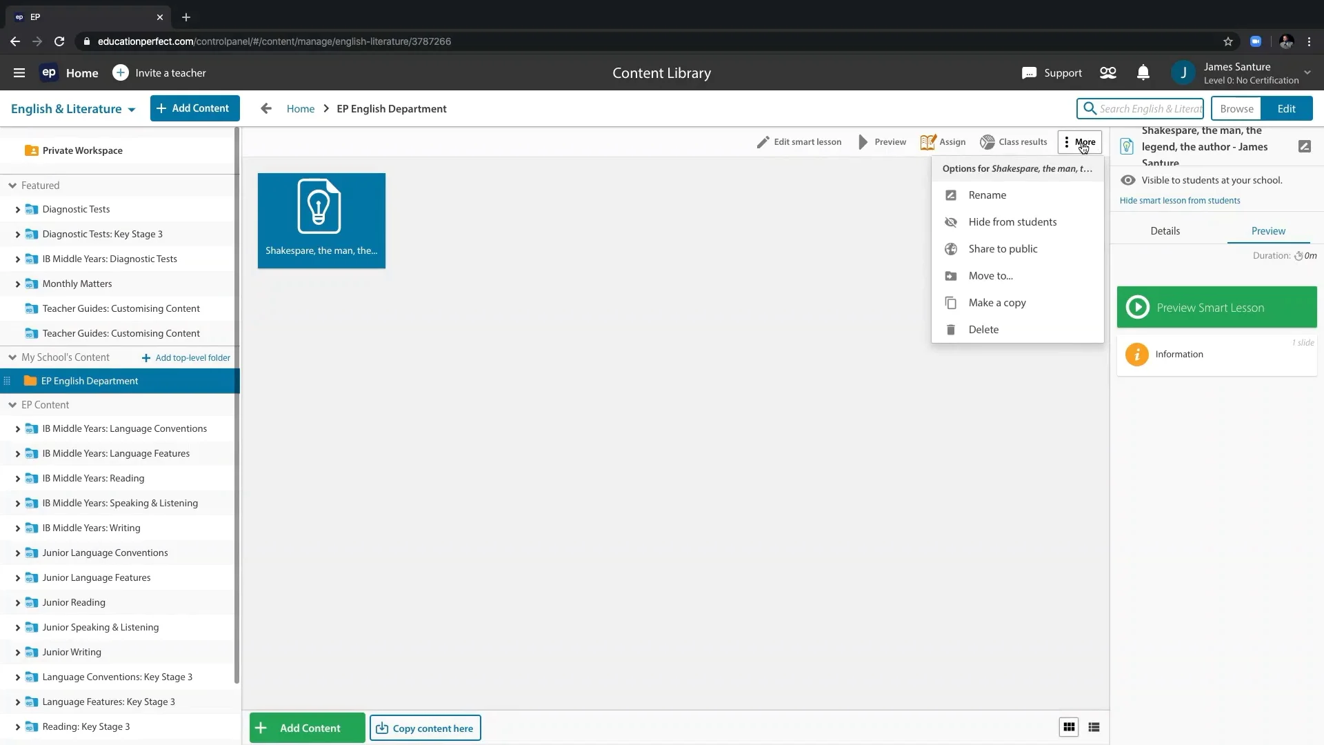Click the lesson lightbulb icon in details panel
1324x745 pixels.
coord(1127,146)
